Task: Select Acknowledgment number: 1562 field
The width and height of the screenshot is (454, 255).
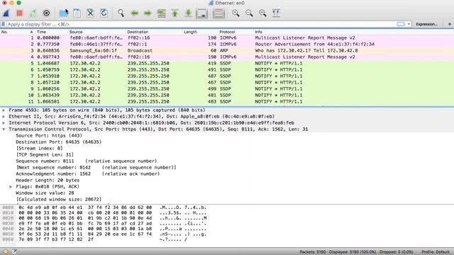Action: click(x=88, y=174)
